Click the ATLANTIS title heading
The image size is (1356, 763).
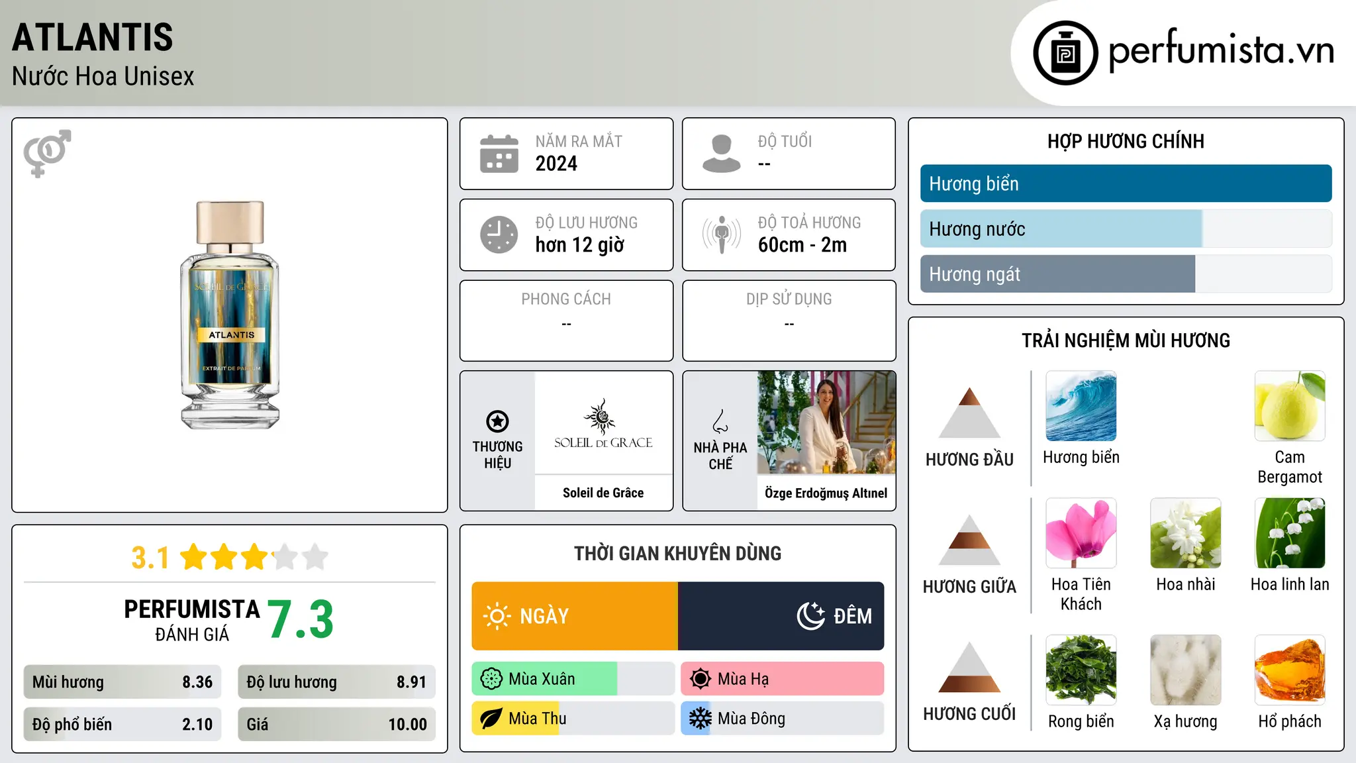(93, 37)
